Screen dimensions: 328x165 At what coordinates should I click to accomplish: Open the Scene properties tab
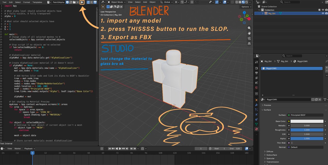[256, 83]
